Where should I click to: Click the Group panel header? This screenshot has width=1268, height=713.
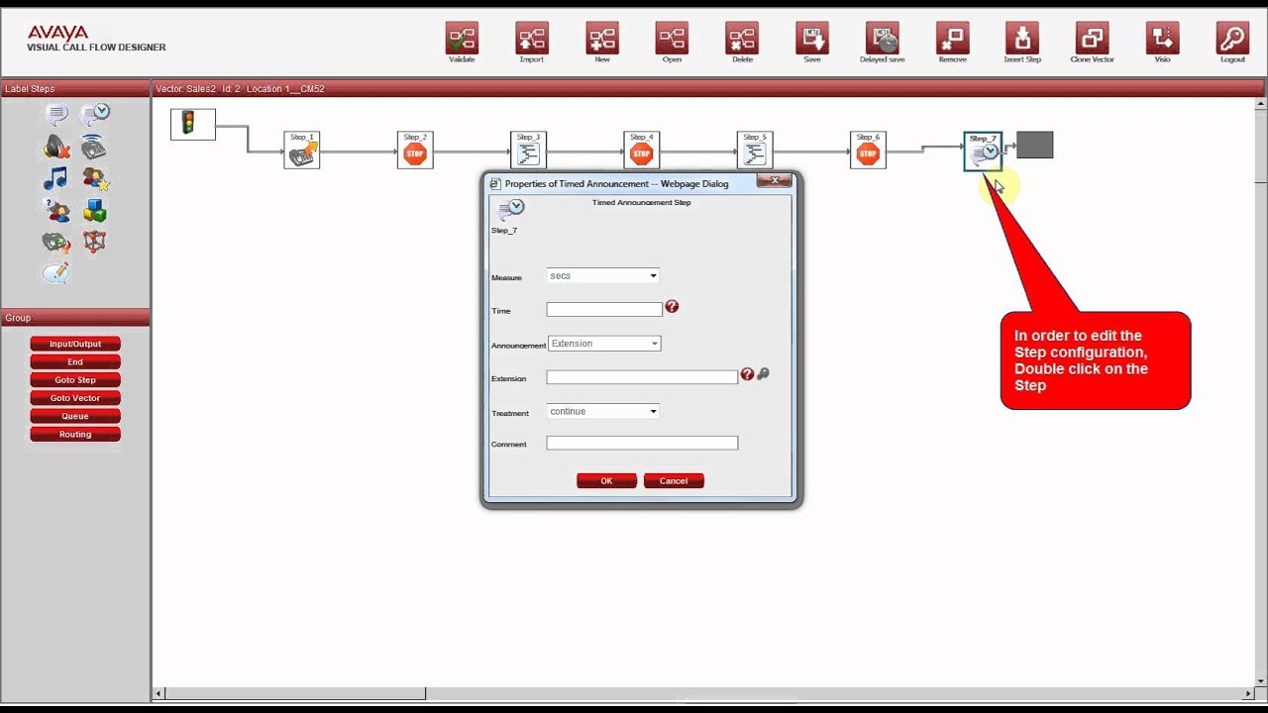(x=75, y=318)
